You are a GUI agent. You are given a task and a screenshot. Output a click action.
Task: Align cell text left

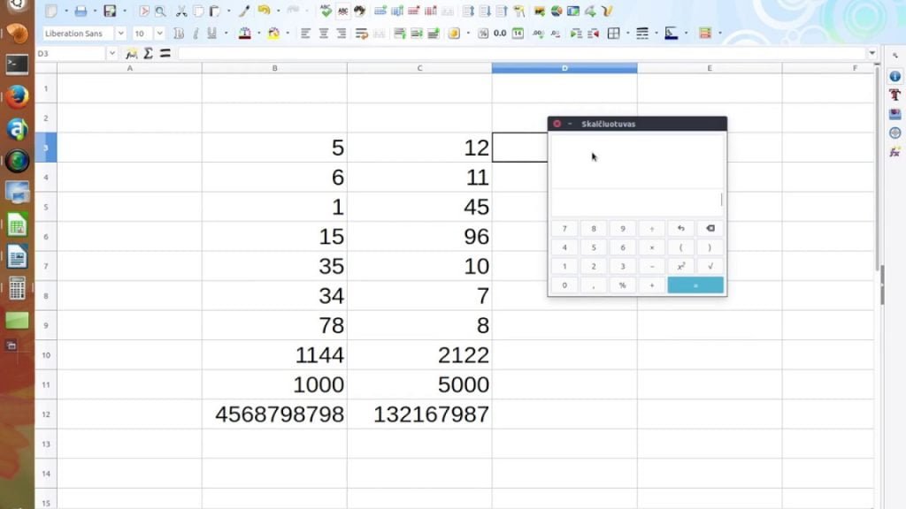pos(305,34)
